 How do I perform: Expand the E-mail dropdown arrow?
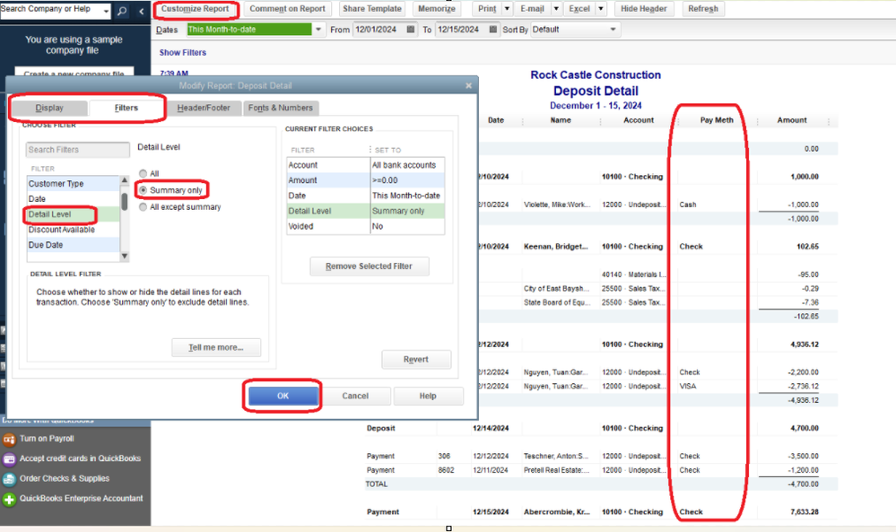click(x=555, y=9)
